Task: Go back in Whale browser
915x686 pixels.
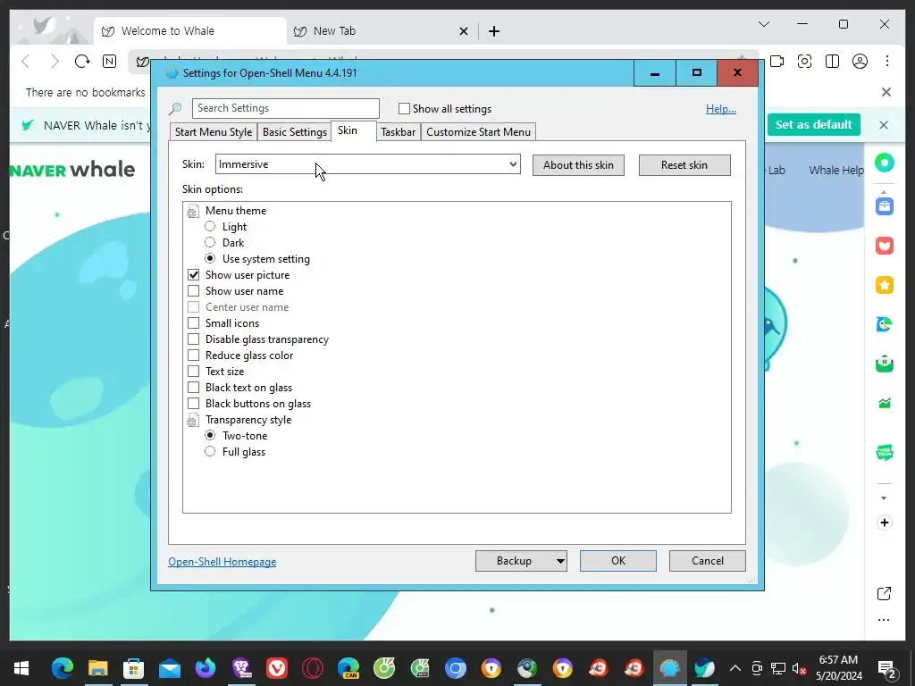Action: 26,62
